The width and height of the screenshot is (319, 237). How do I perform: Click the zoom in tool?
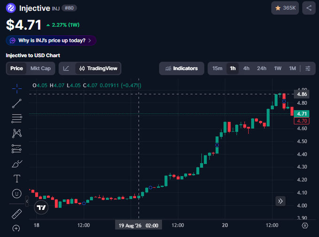(16, 229)
